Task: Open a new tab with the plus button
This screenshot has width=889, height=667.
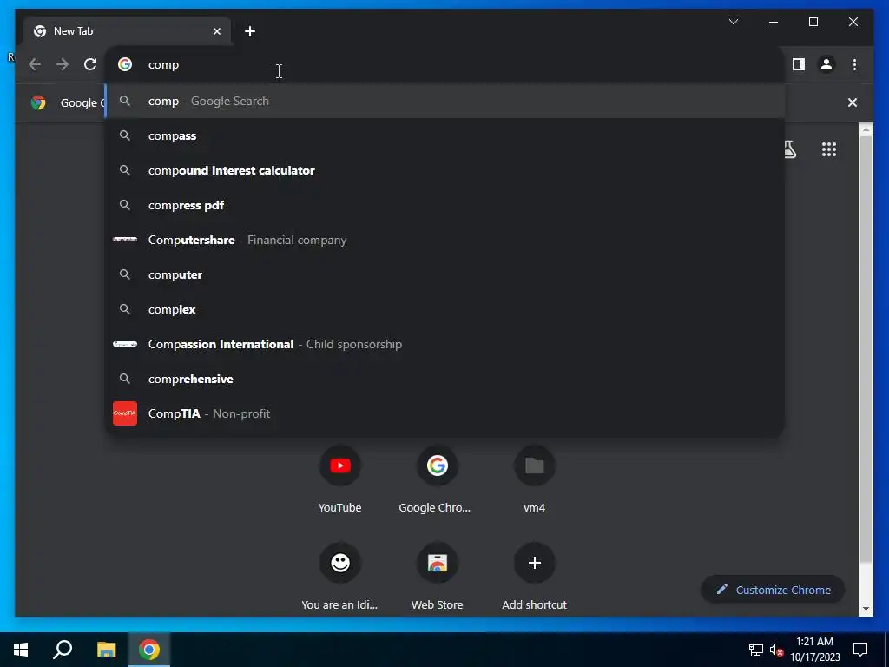Action: click(x=250, y=31)
